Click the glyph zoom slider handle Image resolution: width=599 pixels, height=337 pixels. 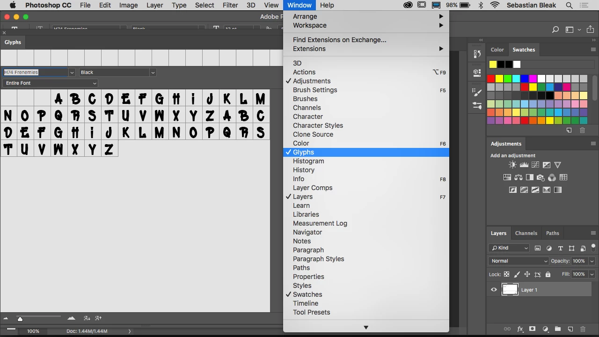point(20,319)
